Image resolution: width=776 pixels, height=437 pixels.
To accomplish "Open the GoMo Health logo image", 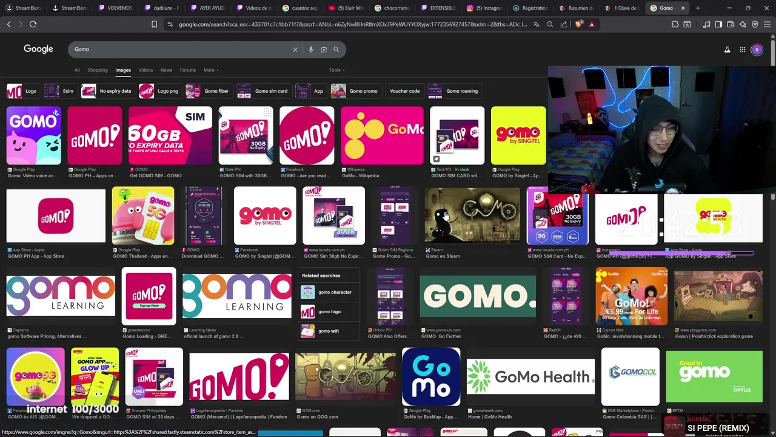I will pyautogui.click(x=530, y=376).
